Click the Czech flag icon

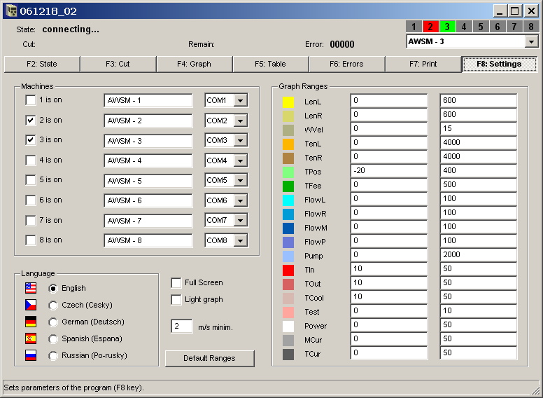tap(31, 305)
